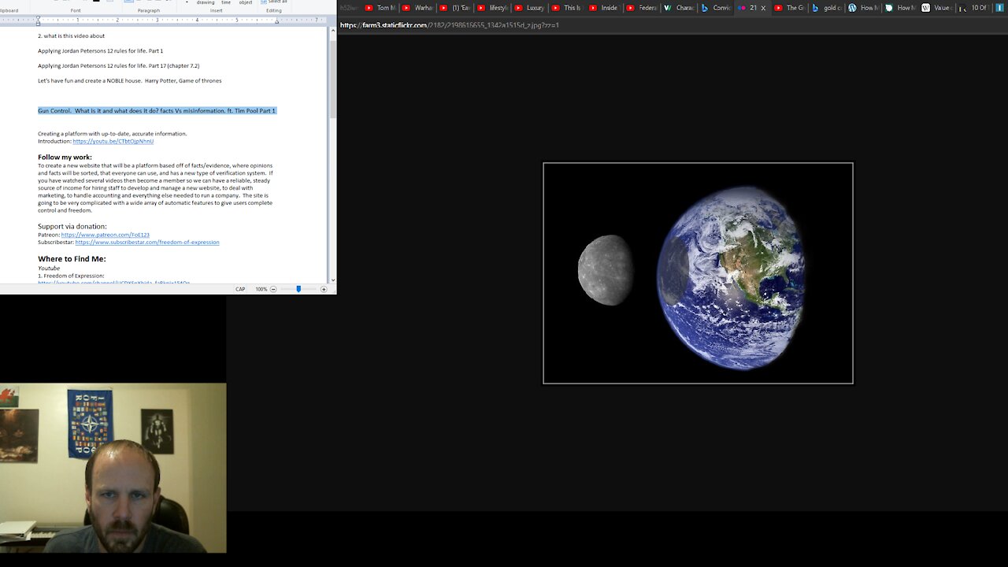Open the '10 Of' browser tab
1008x567 pixels.
pyautogui.click(x=973, y=8)
